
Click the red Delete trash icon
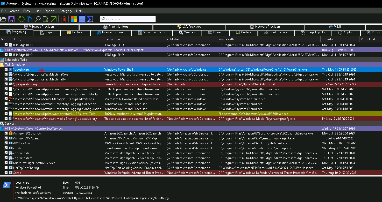64,19
